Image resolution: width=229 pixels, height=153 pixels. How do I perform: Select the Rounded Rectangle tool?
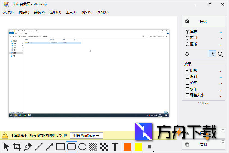tap(71, 147)
